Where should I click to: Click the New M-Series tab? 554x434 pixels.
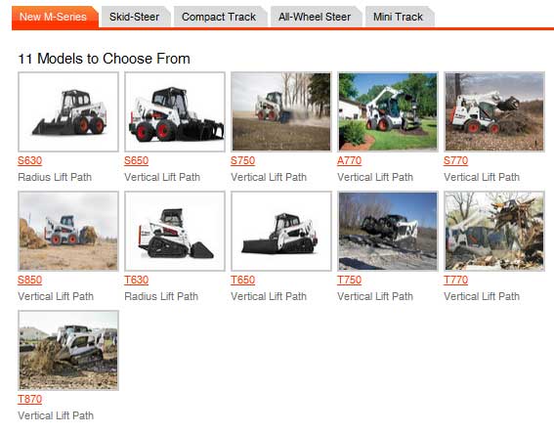(x=54, y=17)
